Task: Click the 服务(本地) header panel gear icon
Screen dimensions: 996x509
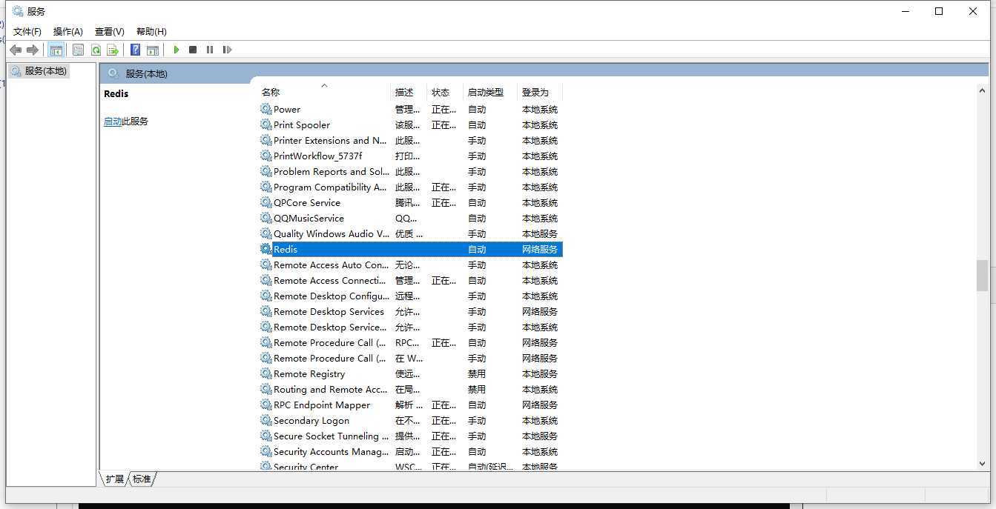Action: point(113,73)
